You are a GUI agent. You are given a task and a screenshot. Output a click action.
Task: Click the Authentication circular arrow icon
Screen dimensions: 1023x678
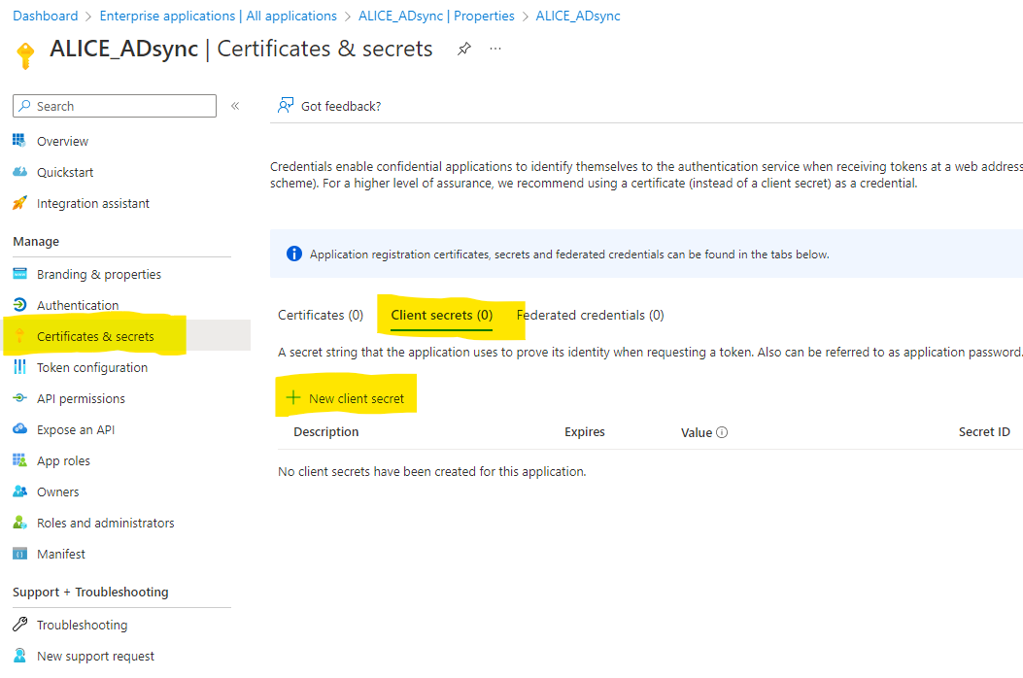point(19,305)
